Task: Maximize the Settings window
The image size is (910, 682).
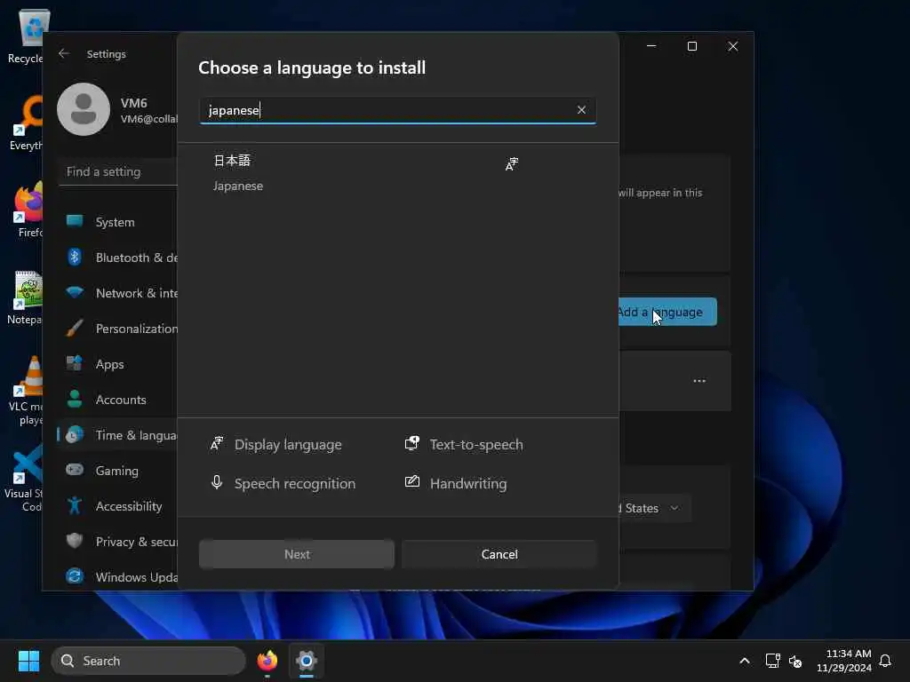Action: point(691,46)
